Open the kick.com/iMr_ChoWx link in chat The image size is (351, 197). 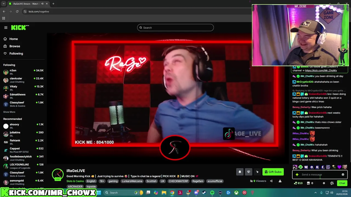coord(321,71)
